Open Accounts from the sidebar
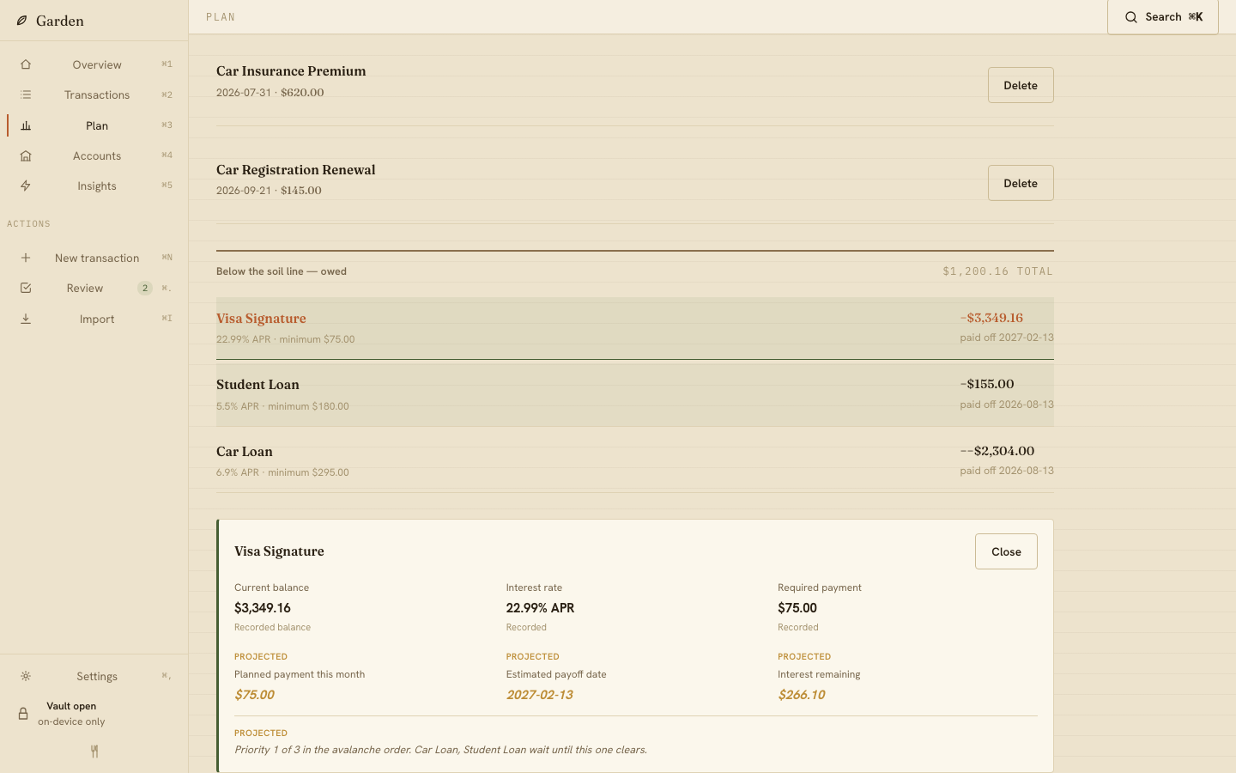 97,155
